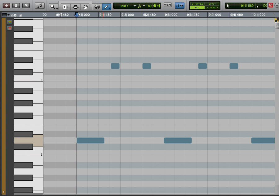Click ruler position 10|1| 000
279x196 pixels.
[259, 15]
